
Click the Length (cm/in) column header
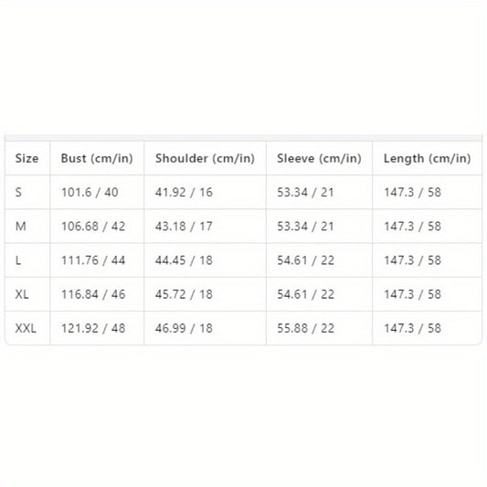point(428,158)
